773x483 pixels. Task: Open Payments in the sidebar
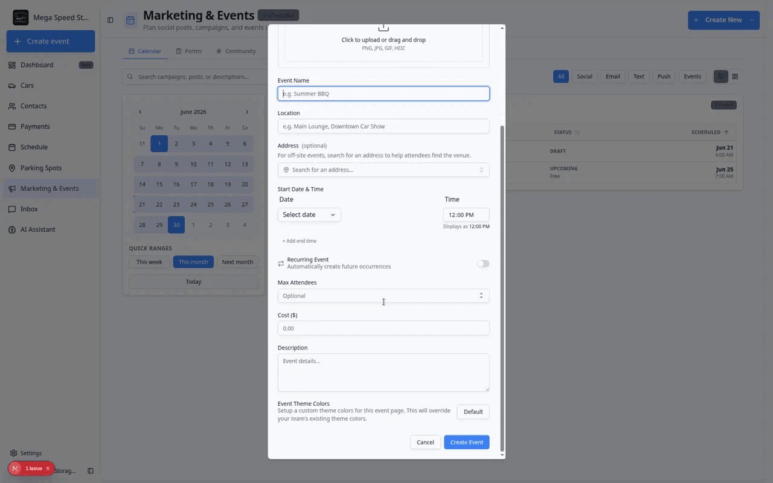35,126
